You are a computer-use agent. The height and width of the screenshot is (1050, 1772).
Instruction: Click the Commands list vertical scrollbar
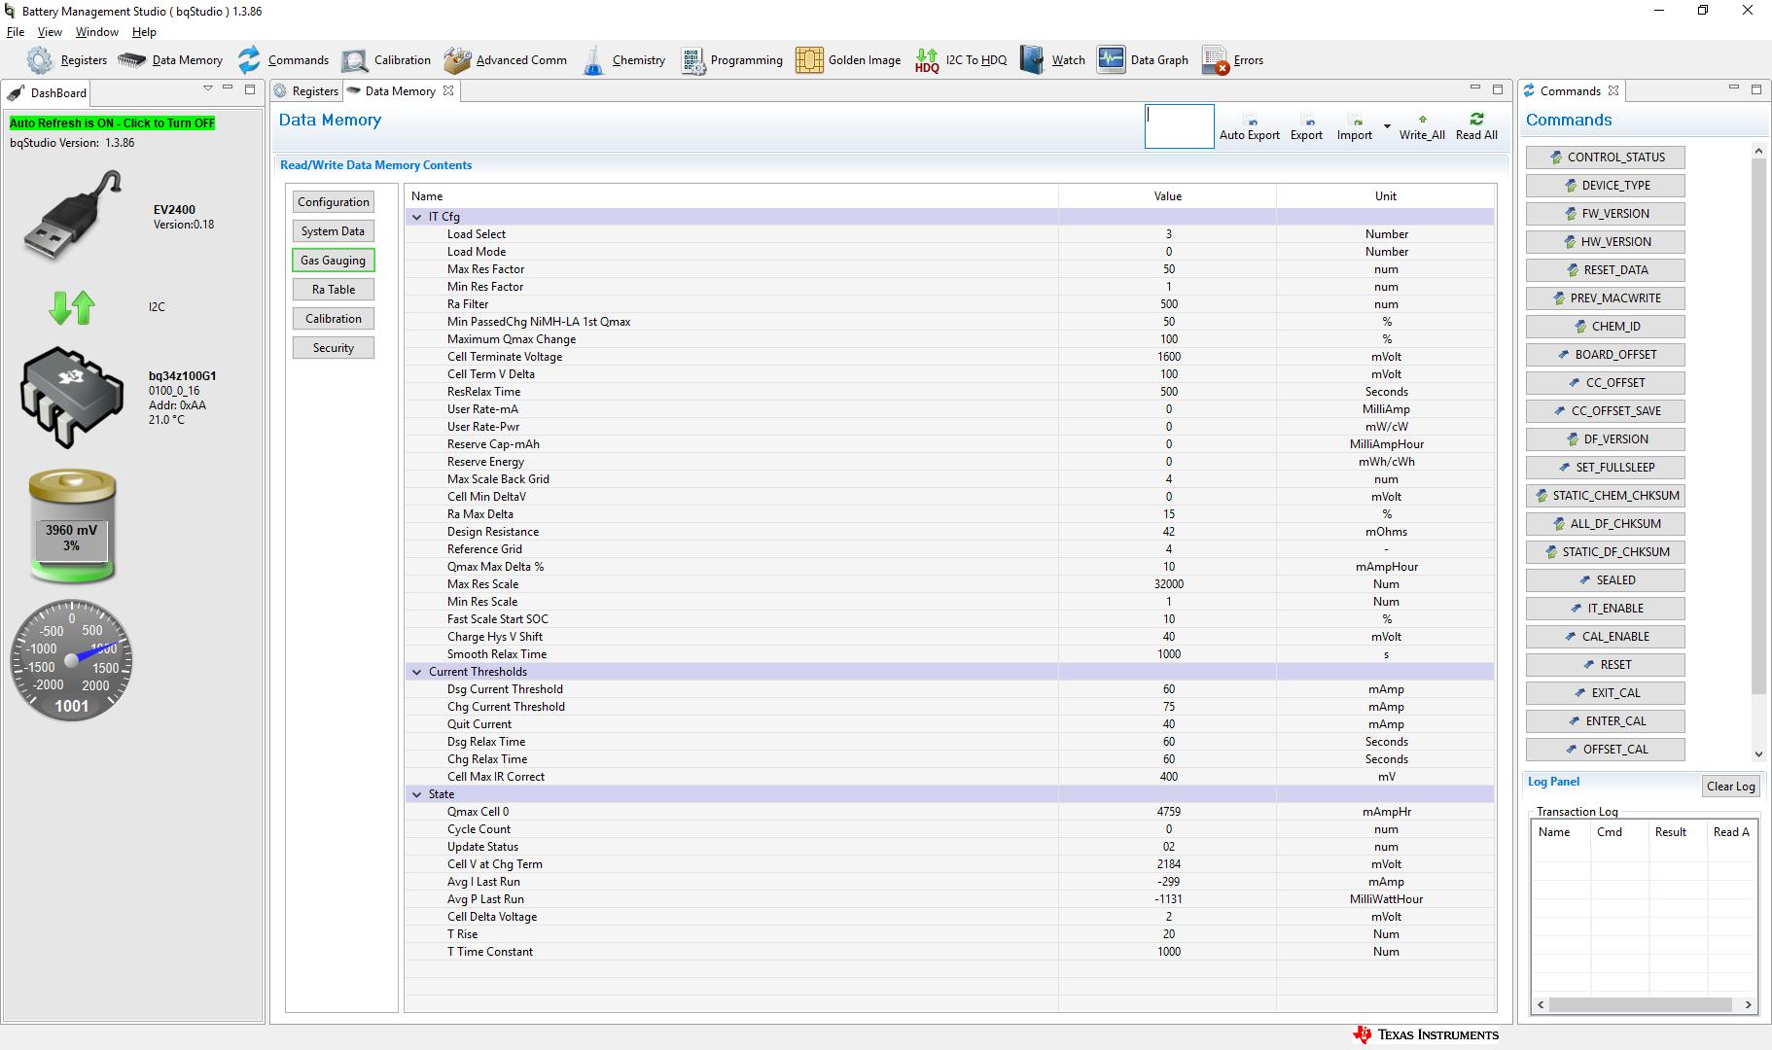(1758, 426)
